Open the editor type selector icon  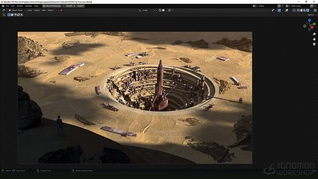coord(4,10)
